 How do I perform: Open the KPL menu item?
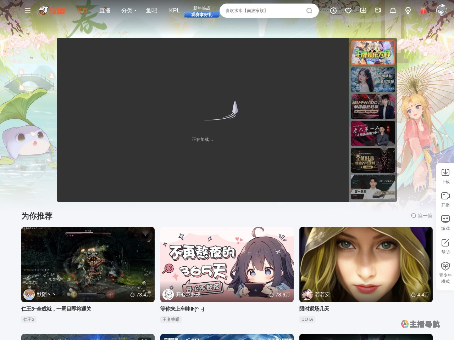(174, 11)
